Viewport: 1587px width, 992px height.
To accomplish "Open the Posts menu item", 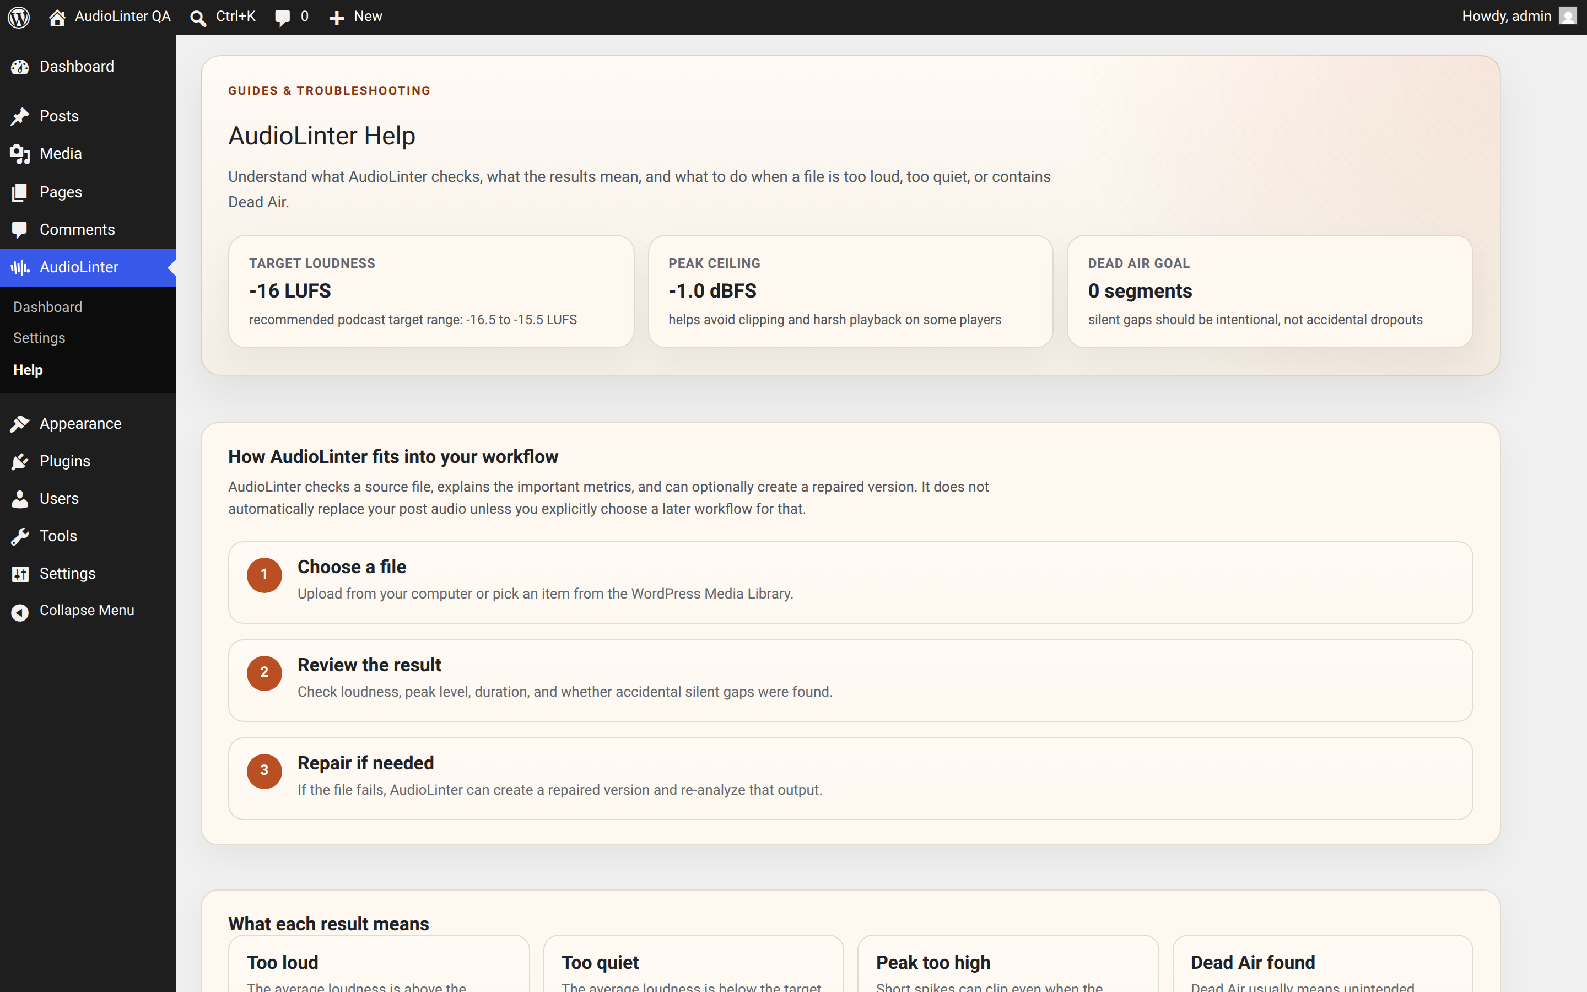I will tap(59, 116).
